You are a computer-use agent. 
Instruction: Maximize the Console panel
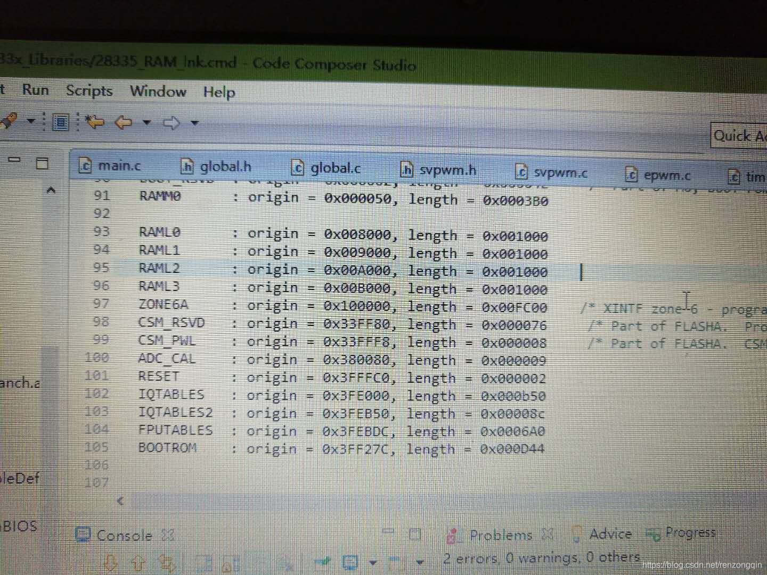[415, 534]
